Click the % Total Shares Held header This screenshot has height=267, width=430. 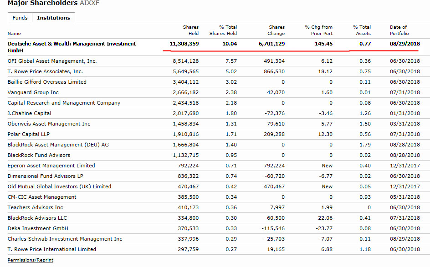[x=223, y=30]
